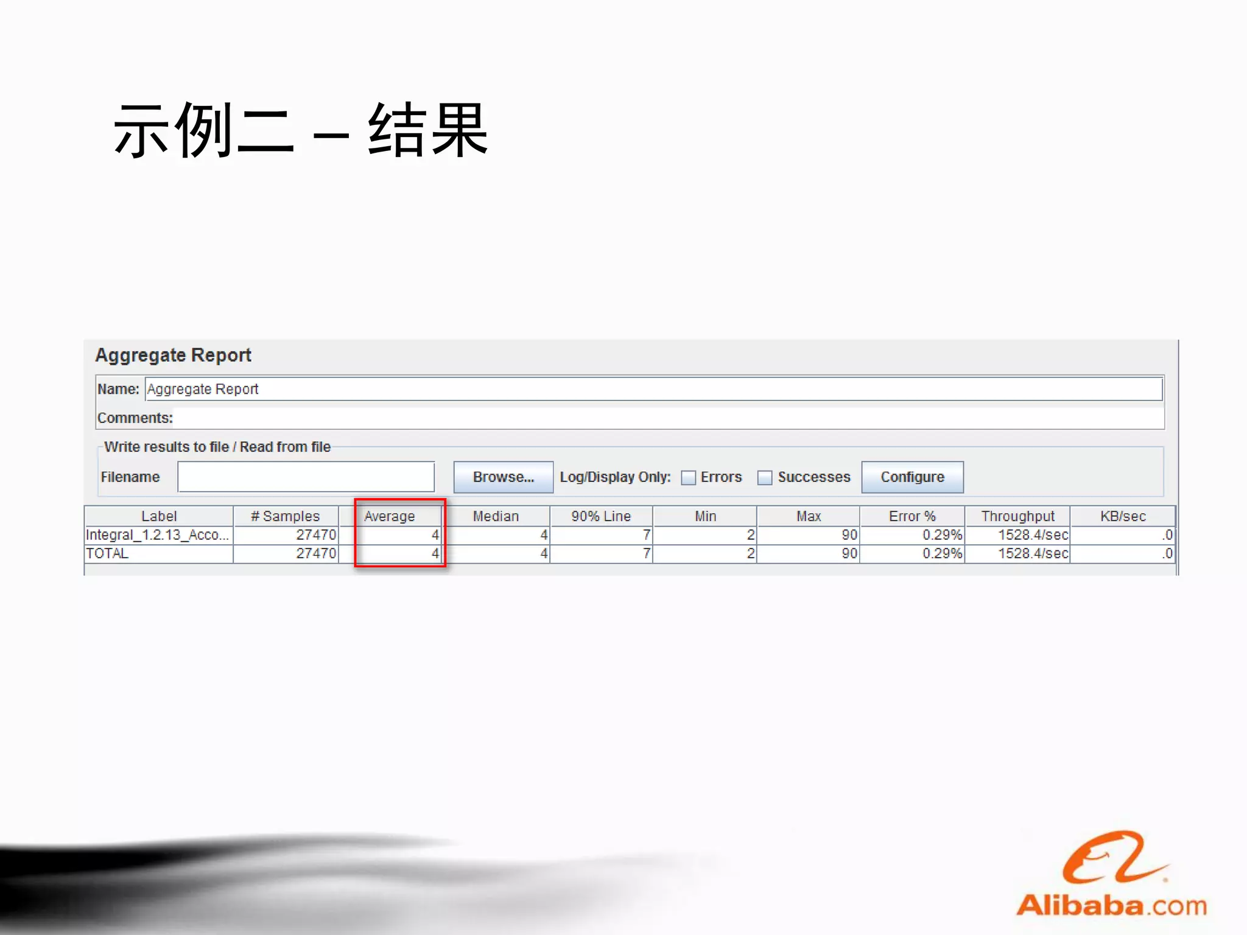This screenshot has width=1247, height=935.
Task: Sort by the Label column header
Action: pos(159,516)
